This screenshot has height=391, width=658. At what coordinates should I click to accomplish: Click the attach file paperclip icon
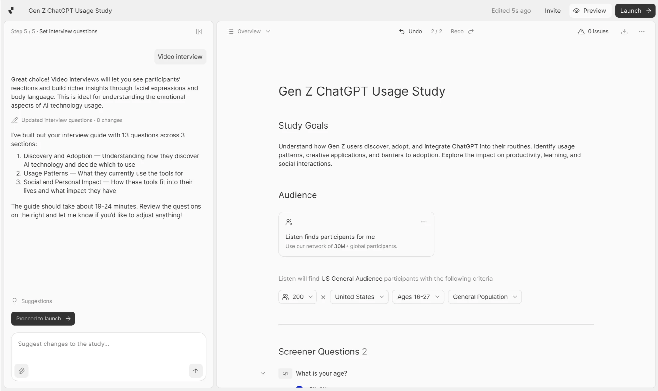click(x=21, y=370)
